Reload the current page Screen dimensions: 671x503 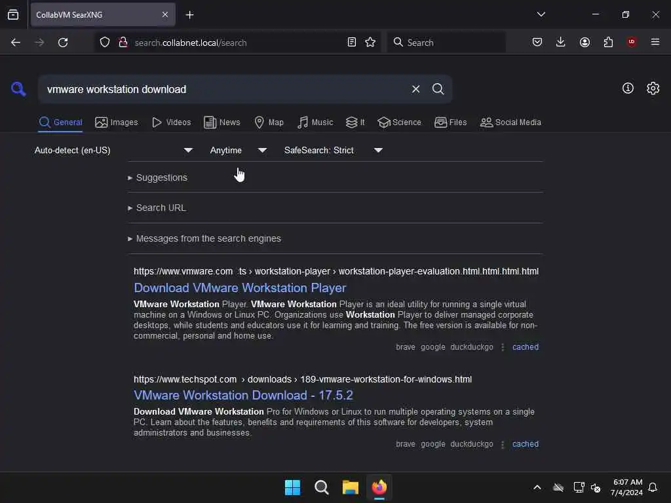click(x=63, y=43)
